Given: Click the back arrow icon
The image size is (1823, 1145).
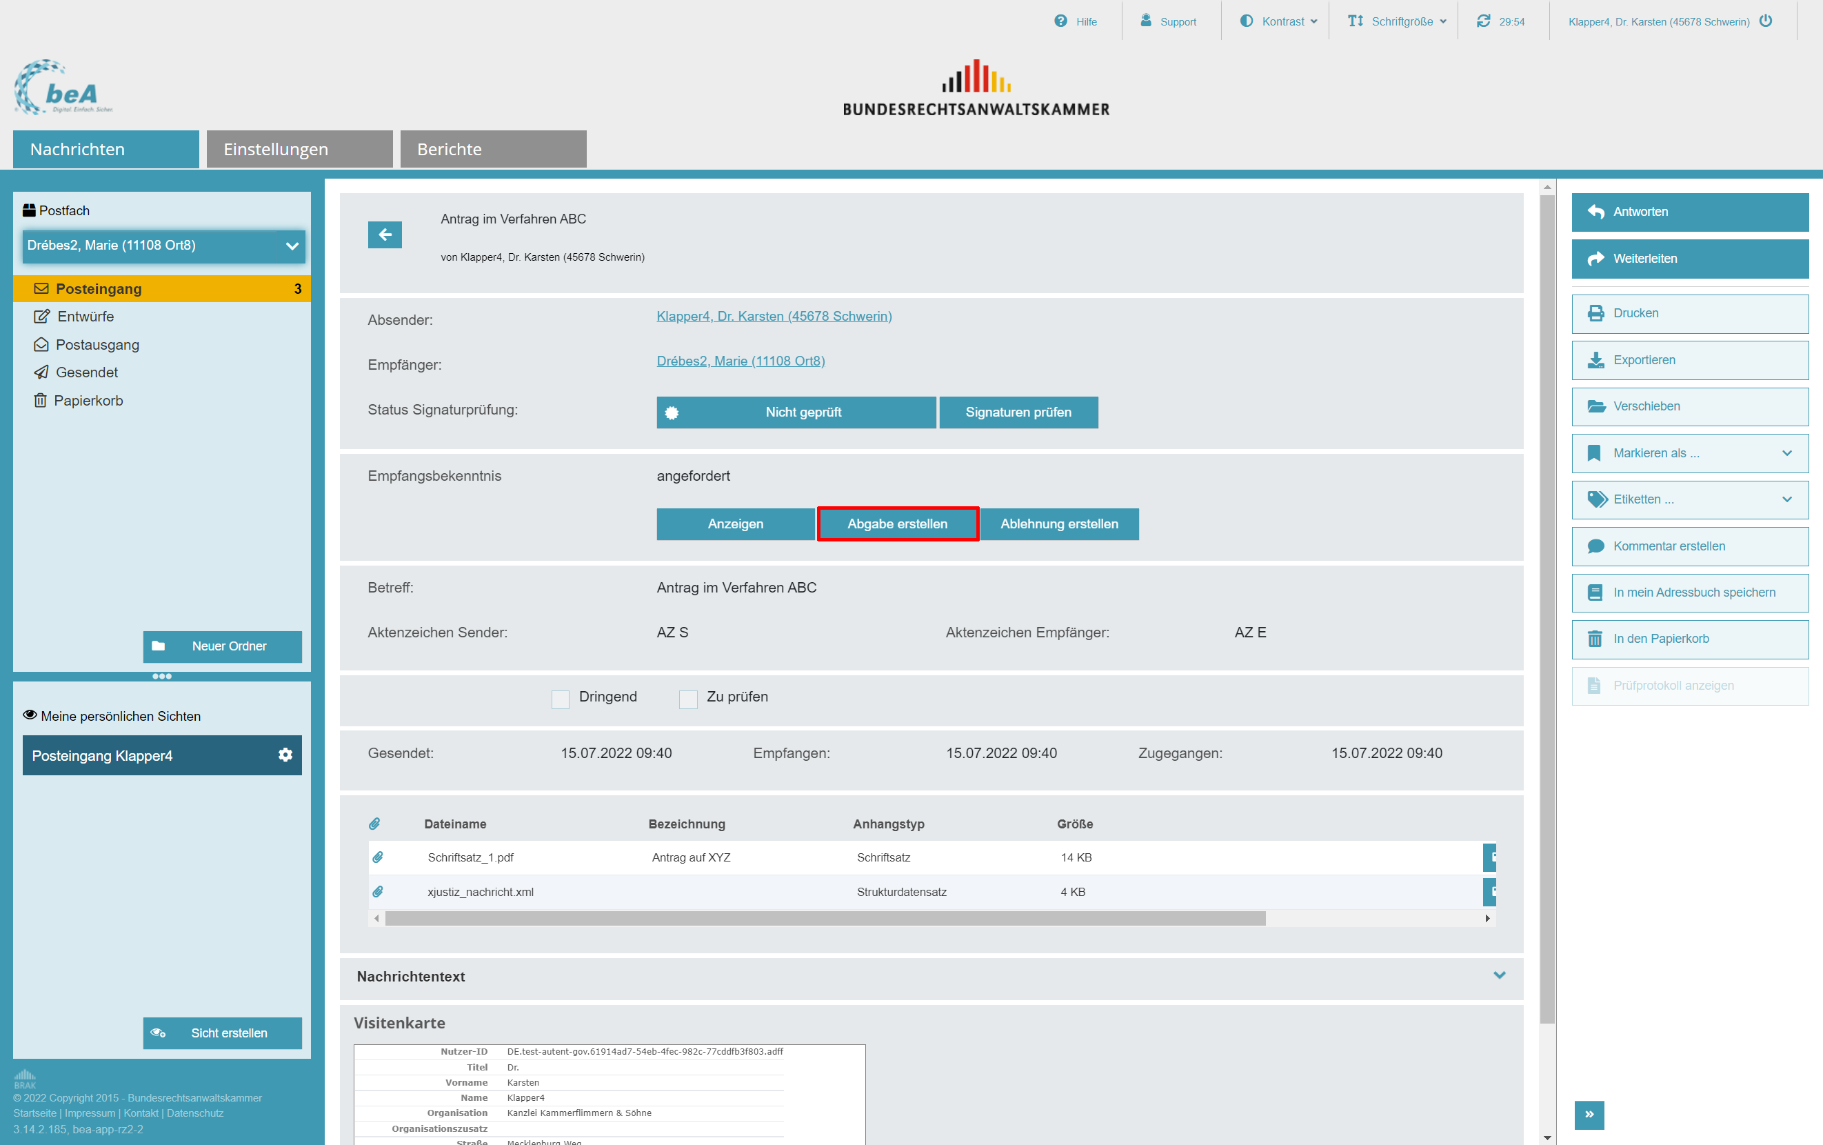Looking at the screenshot, I should click(x=385, y=235).
